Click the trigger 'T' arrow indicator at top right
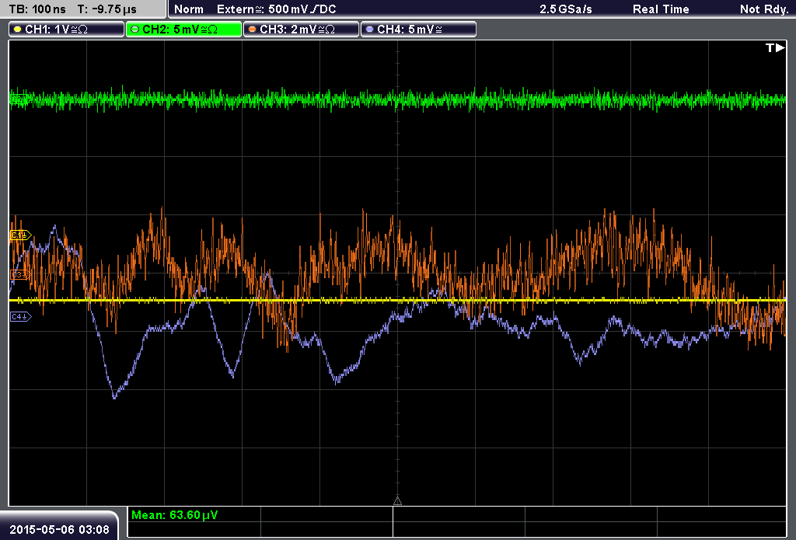The image size is (796, 540). point(775,47)
